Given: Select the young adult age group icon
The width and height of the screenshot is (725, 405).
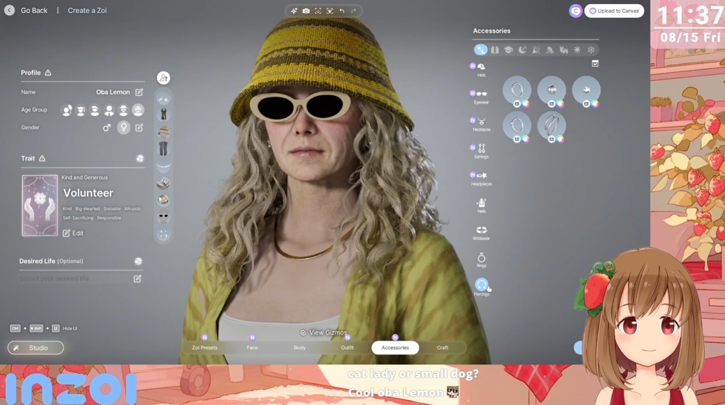Looking at the screenshot, I should click(95, 110).
